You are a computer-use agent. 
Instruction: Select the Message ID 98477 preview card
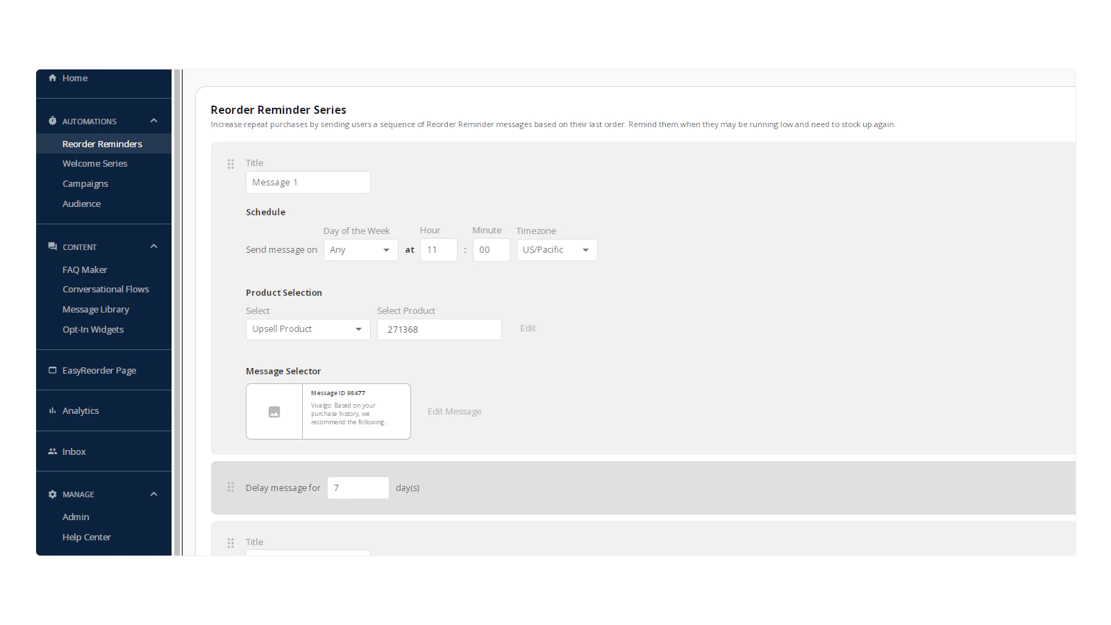click(x=328, y=411)
